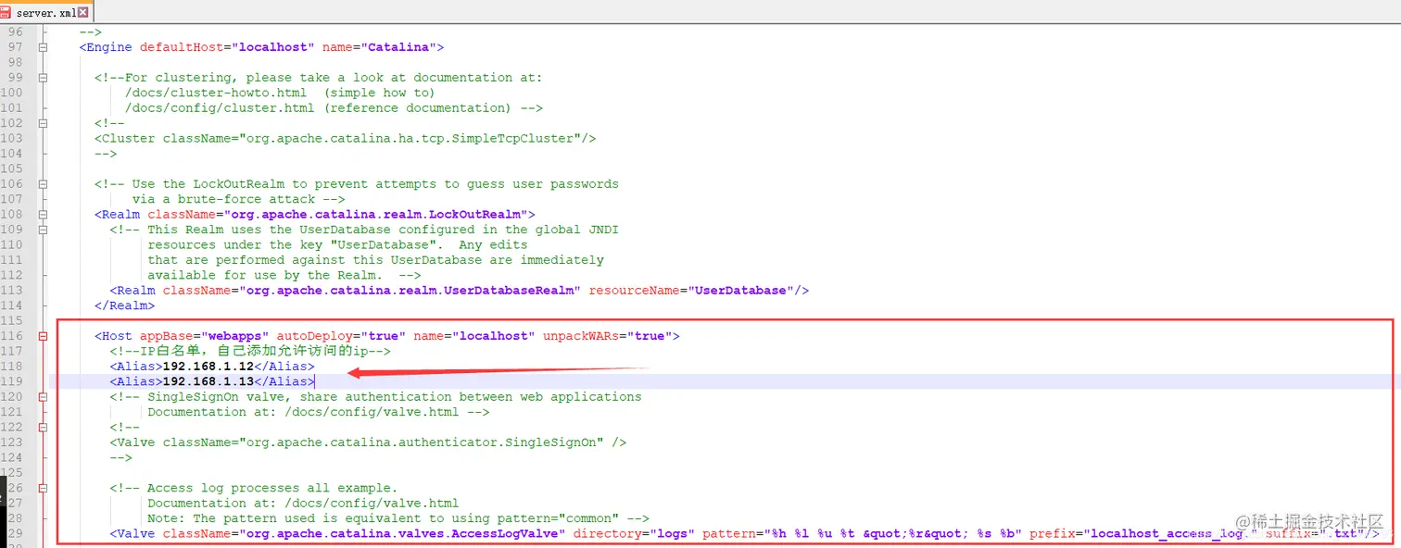Collapse the commented Valve block at line 122

pyautogui.click(x=43, y=428)
